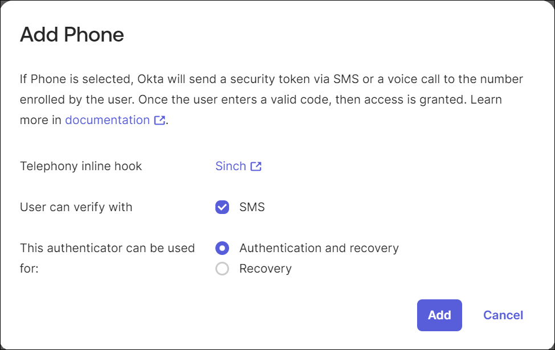The image size is (555, 350).
Task: Click the filled radio indicator beside Authentication and recovery
Action: point(222,248)
